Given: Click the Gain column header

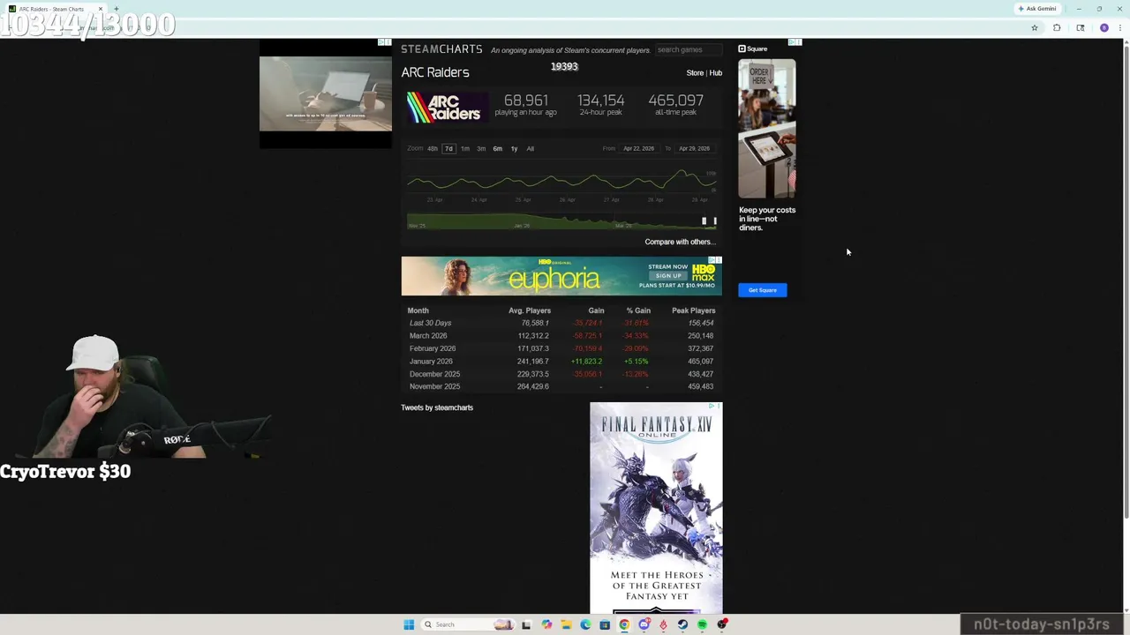Looking at the screenshot, I should (x=596, y=310).
